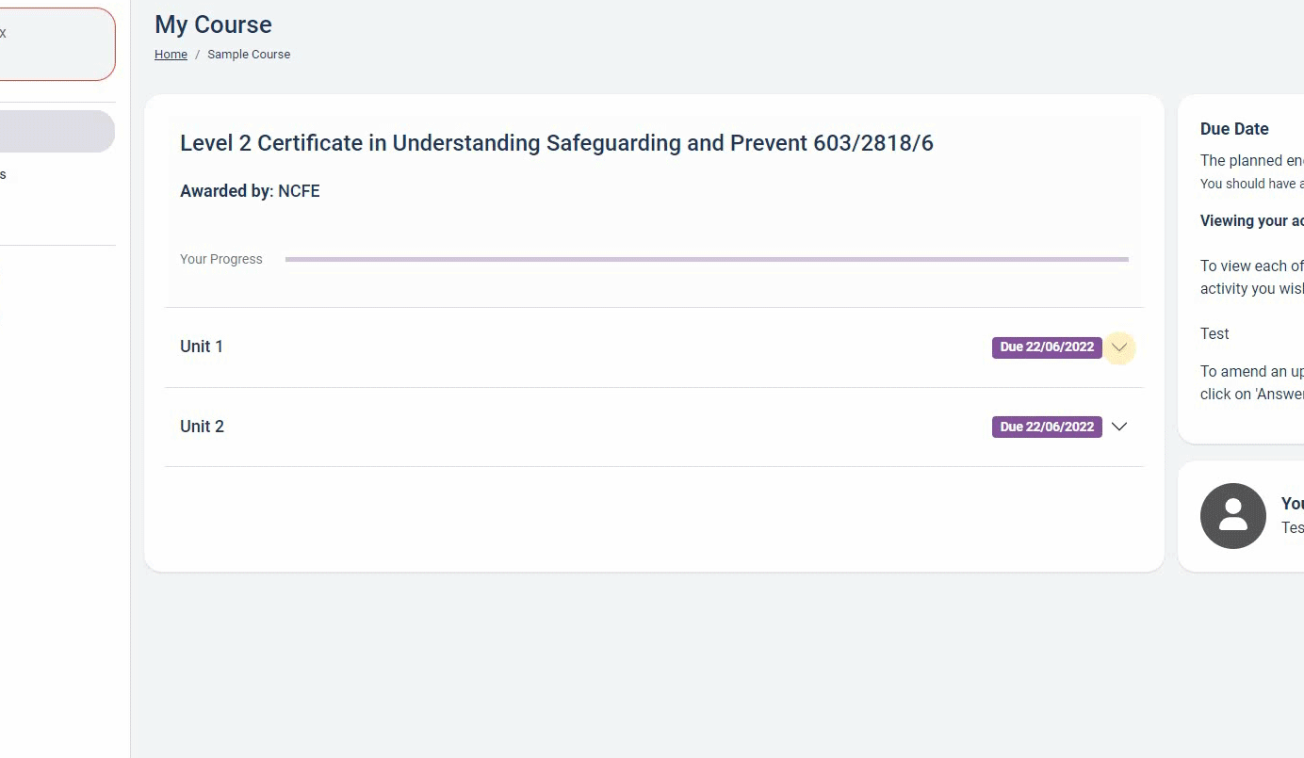Click the Level 2 Certificate course title
Image resolution: width=1304 pixels, height=758 pixels.
[x=557, y=143]
